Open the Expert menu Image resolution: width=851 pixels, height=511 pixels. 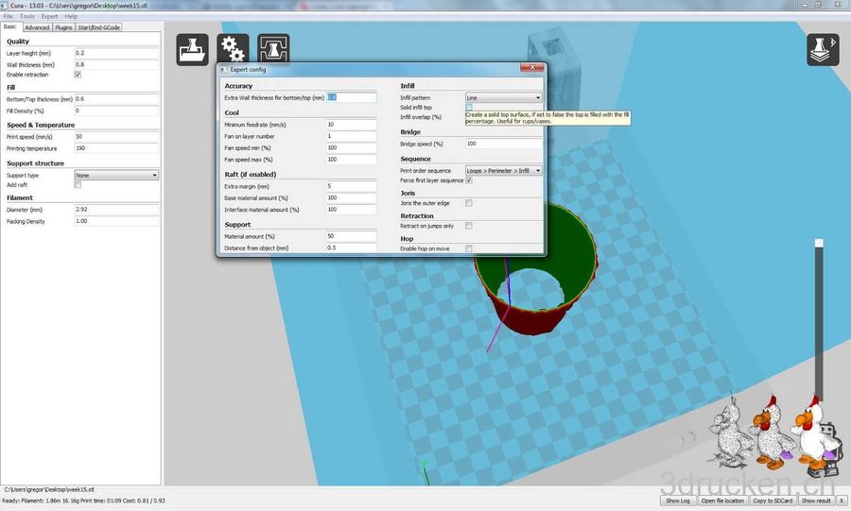point(49,16)
